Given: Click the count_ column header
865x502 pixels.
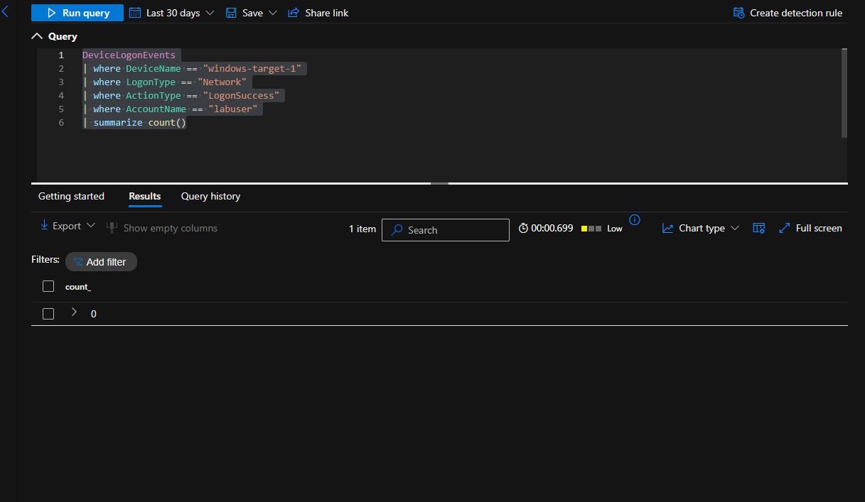Looking at the screenshot, I should click(x=78, y=287).
